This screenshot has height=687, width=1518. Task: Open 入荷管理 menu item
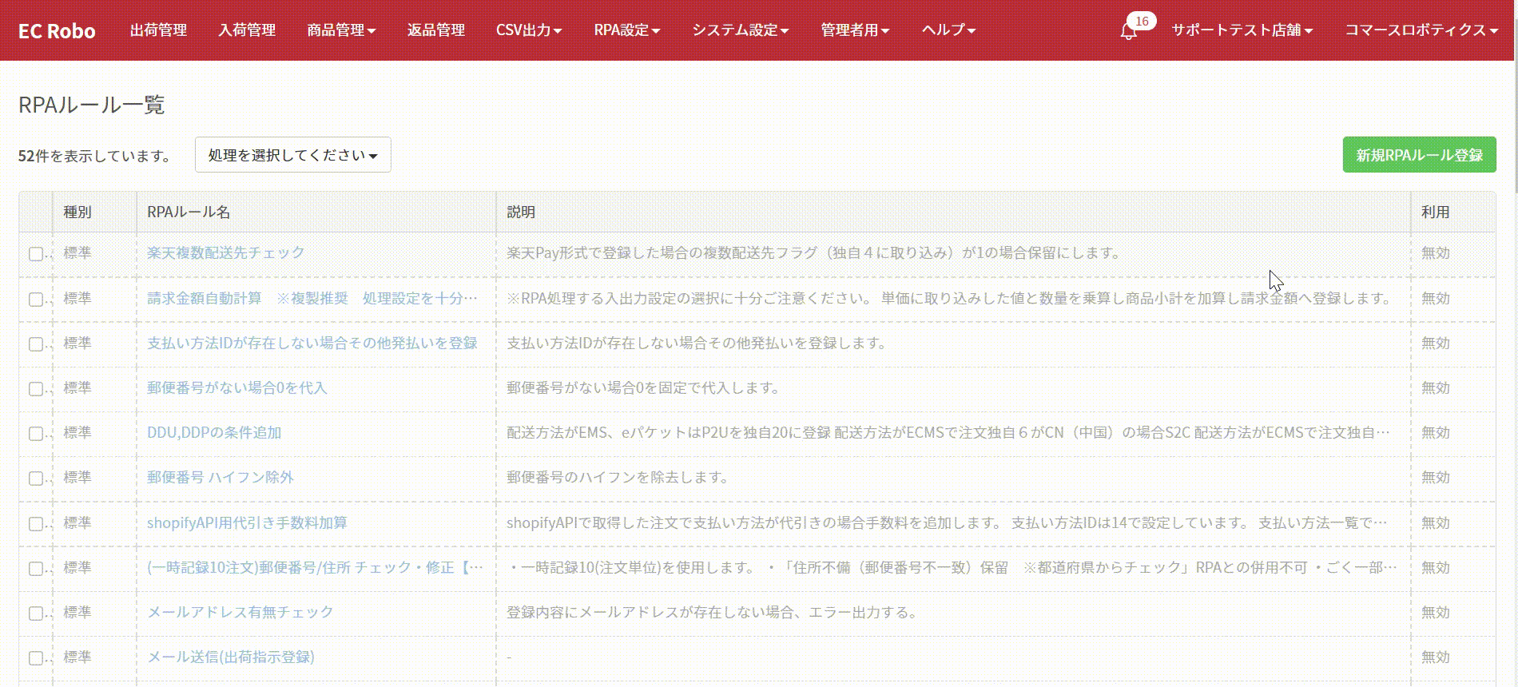247,30
